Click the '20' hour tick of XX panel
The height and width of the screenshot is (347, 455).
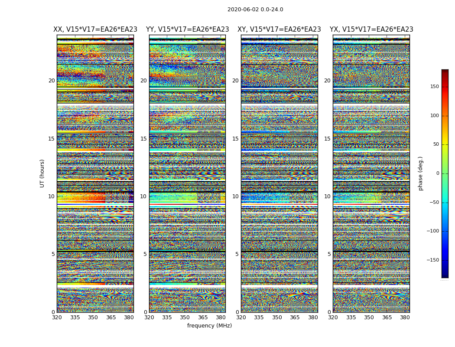coord(52,81)
